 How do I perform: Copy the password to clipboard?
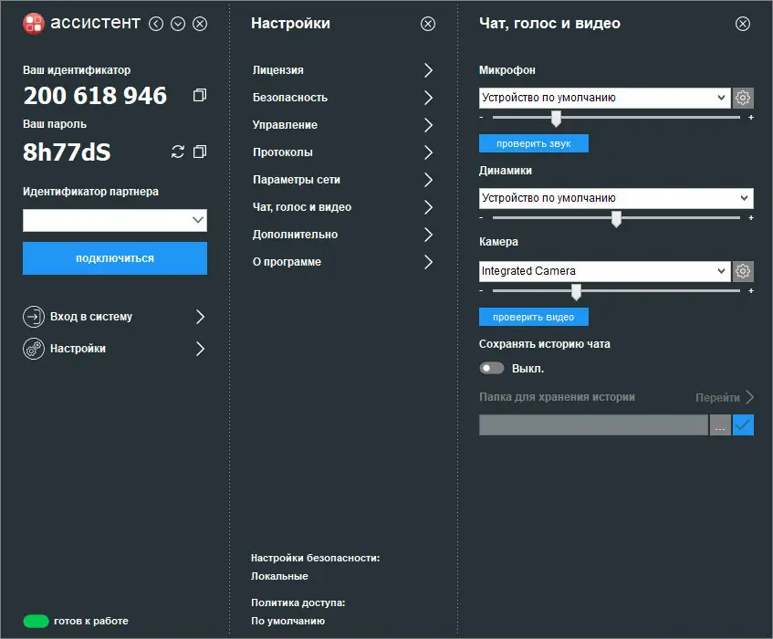pyautogui.click(x=200, y=152)
